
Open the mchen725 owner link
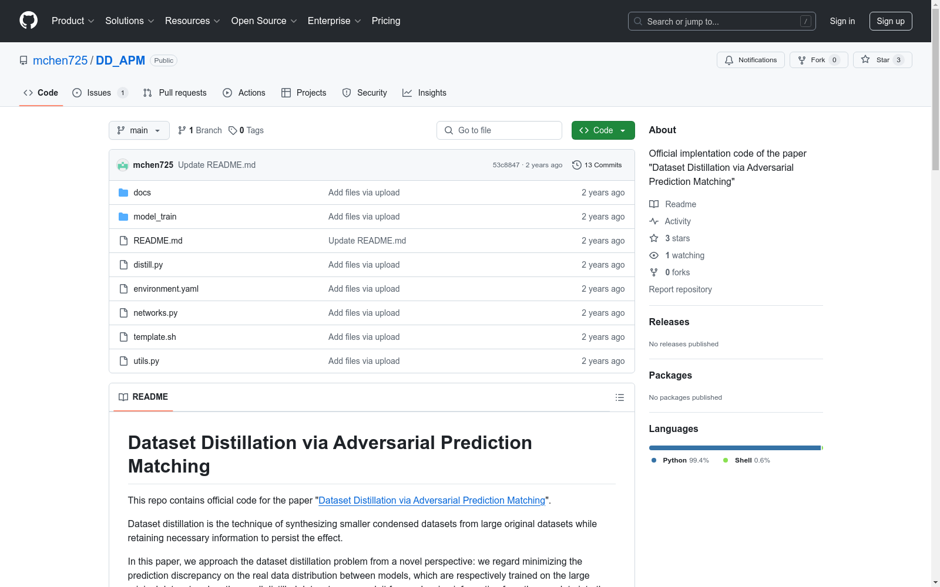60,60
